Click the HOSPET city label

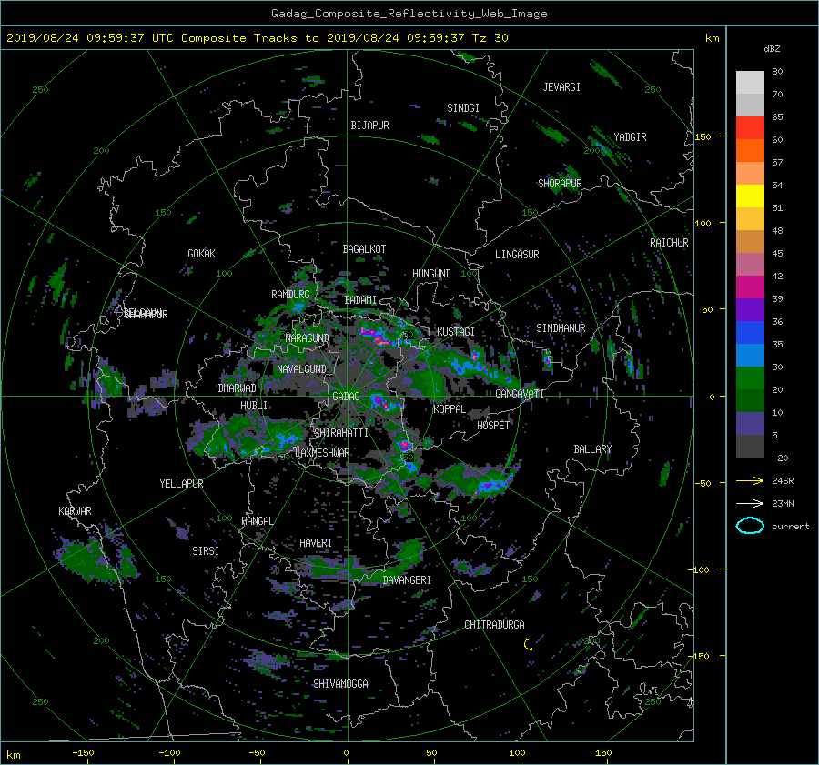(x=493, y=426)
